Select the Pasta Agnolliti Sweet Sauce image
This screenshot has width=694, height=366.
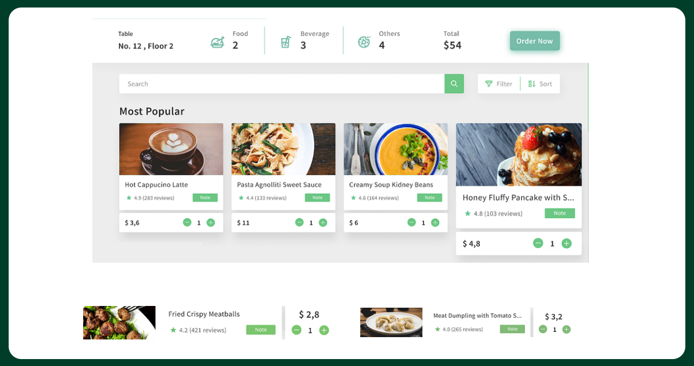[283, 149]
